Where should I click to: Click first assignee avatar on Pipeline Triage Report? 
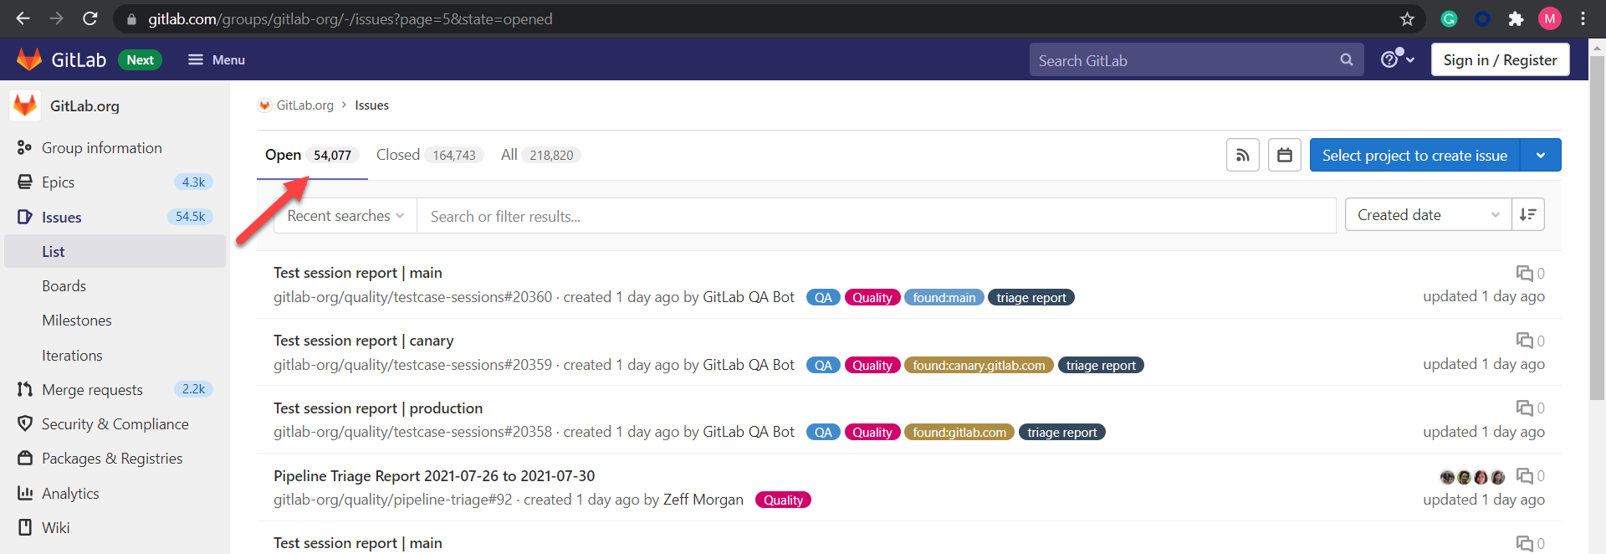click(x=1447, y=477)
